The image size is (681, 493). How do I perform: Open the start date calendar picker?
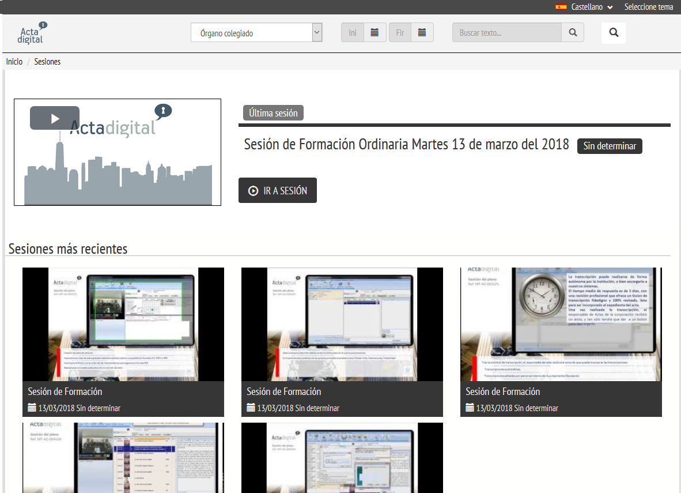[x=374, y=33]
